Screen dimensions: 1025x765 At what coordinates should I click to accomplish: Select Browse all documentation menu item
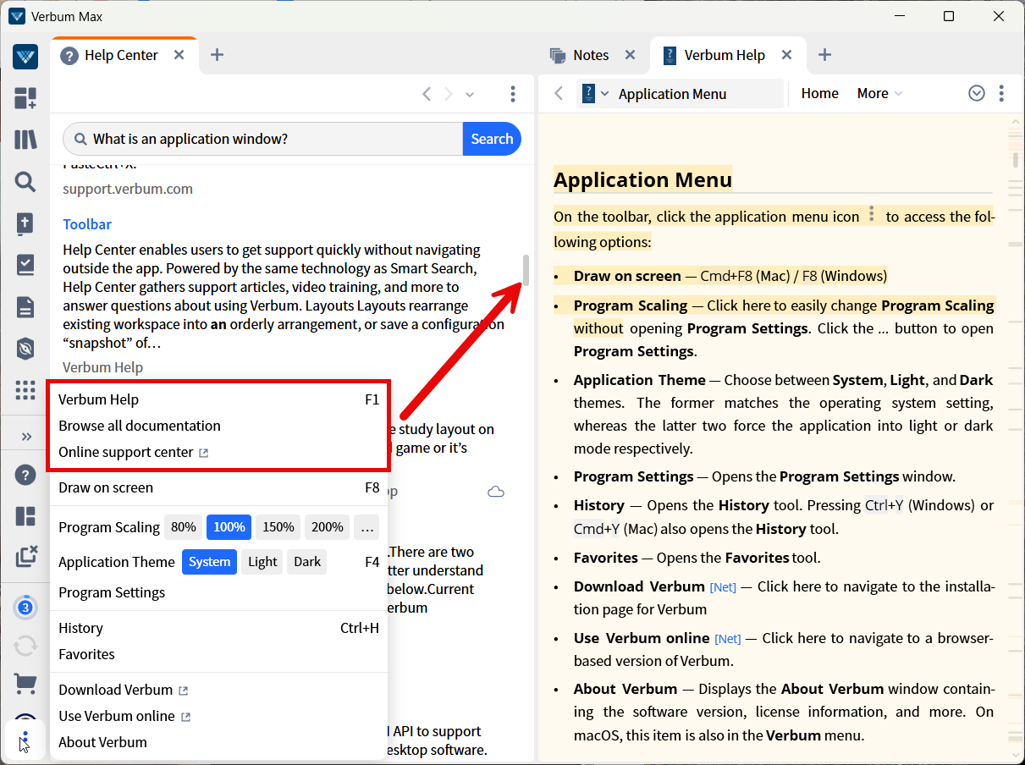coord(218,426)
